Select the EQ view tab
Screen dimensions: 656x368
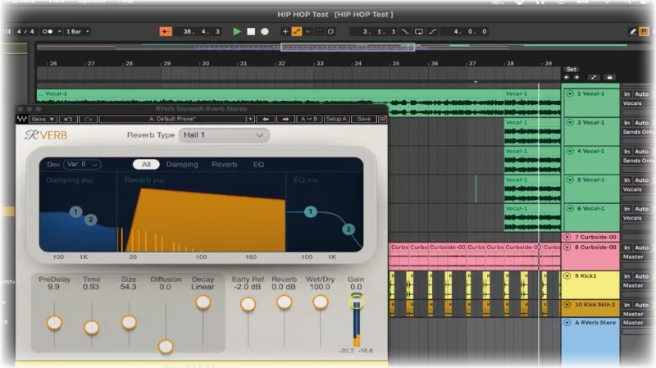[258, 165]
